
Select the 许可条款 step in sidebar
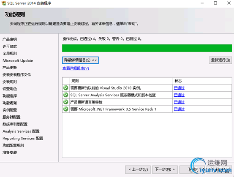coord(10,46)
